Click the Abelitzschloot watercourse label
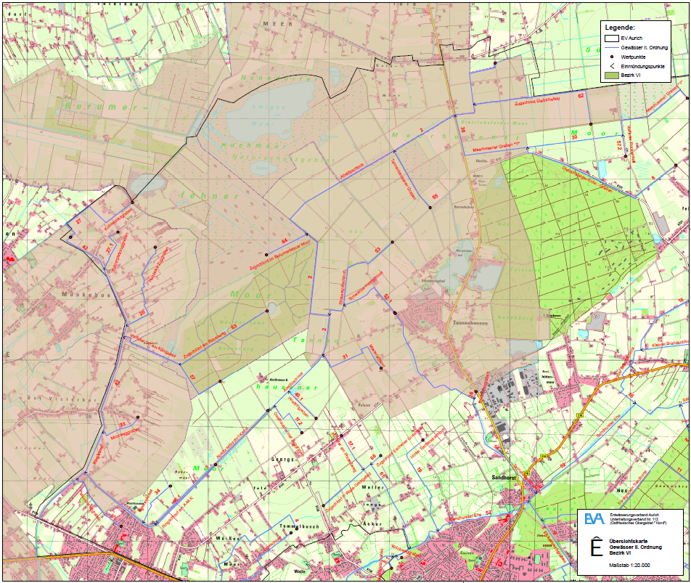The width and height of the screenshot is (691, 583). point(351,171)
